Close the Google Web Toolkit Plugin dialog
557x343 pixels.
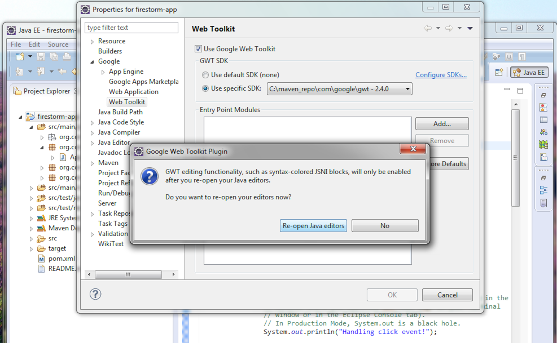413,149
